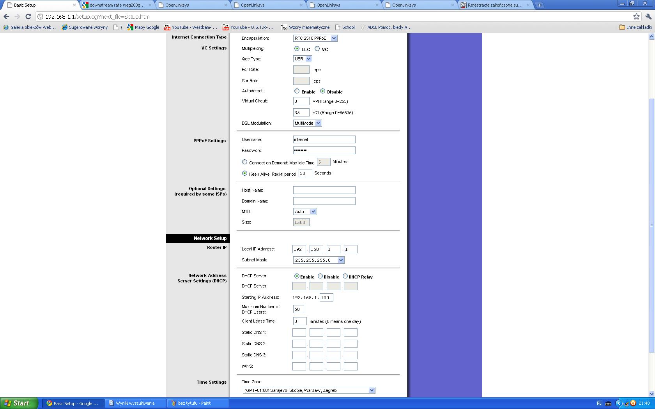Open the Encapsulation dropdown
This screenshot has width=655, height=409.
pyautogui.click(x=315, y=38)
